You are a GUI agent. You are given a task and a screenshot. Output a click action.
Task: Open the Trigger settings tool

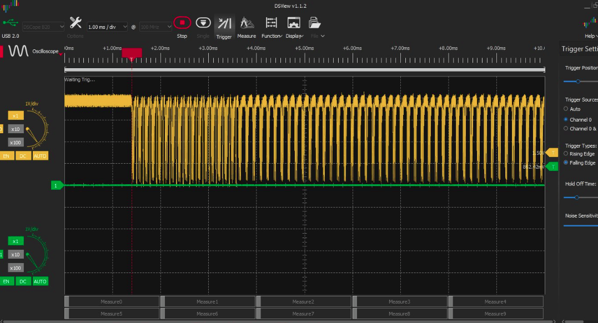[224, 23]
